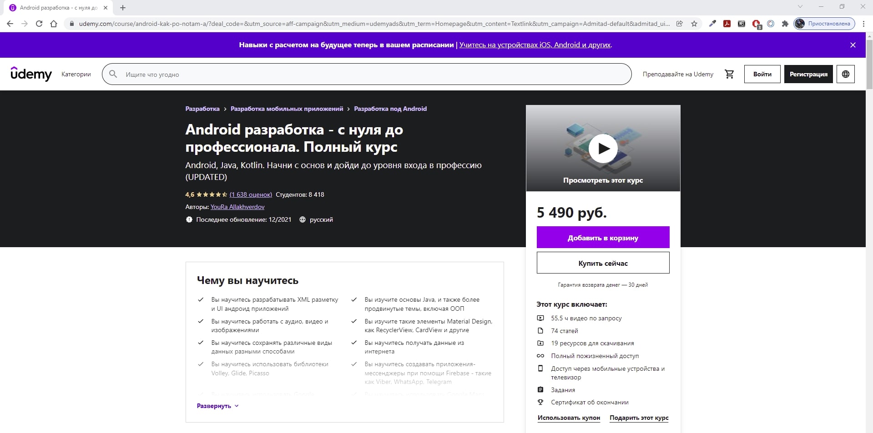Click the 55,5 ч видео по запросу text
The height and width of the screenshot is (433, 873).
click(586, 318)
